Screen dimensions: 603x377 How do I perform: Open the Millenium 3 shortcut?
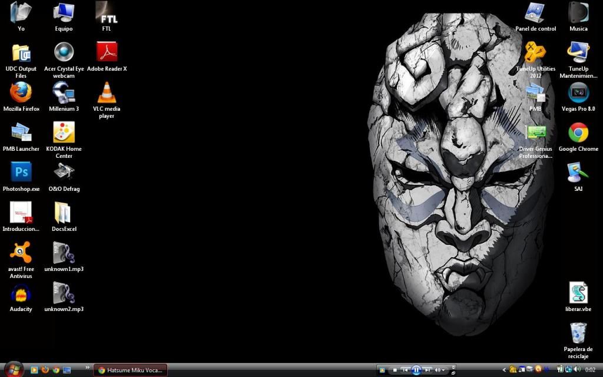pos(64,97)
